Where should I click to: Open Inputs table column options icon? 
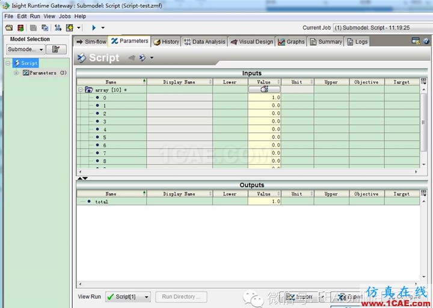(x=423, y=81)
